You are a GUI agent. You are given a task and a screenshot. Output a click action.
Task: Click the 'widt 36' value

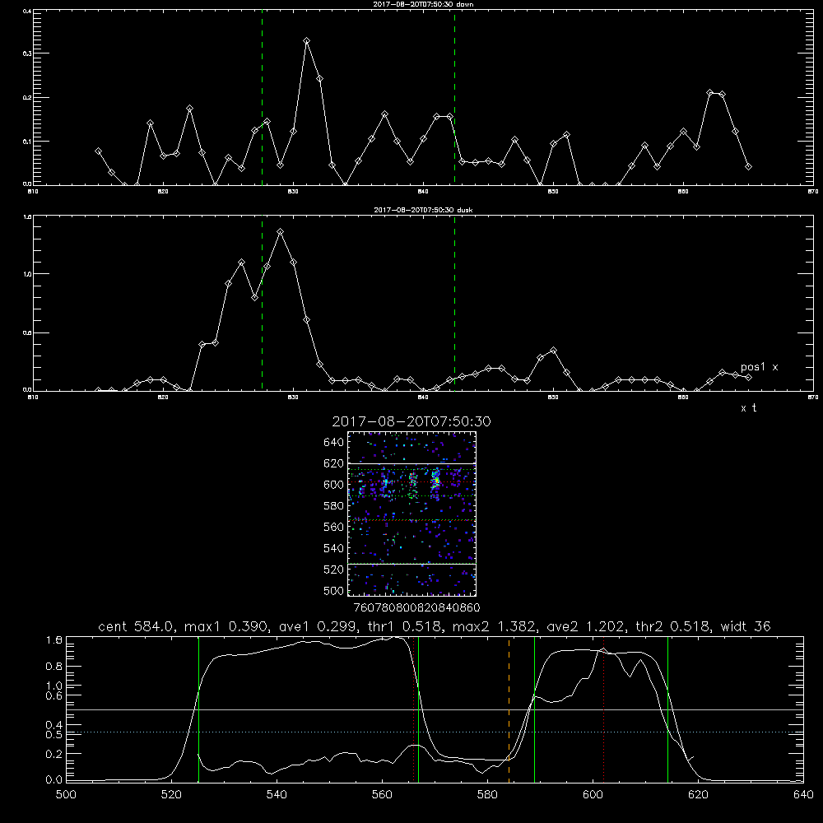click(746, 626)
